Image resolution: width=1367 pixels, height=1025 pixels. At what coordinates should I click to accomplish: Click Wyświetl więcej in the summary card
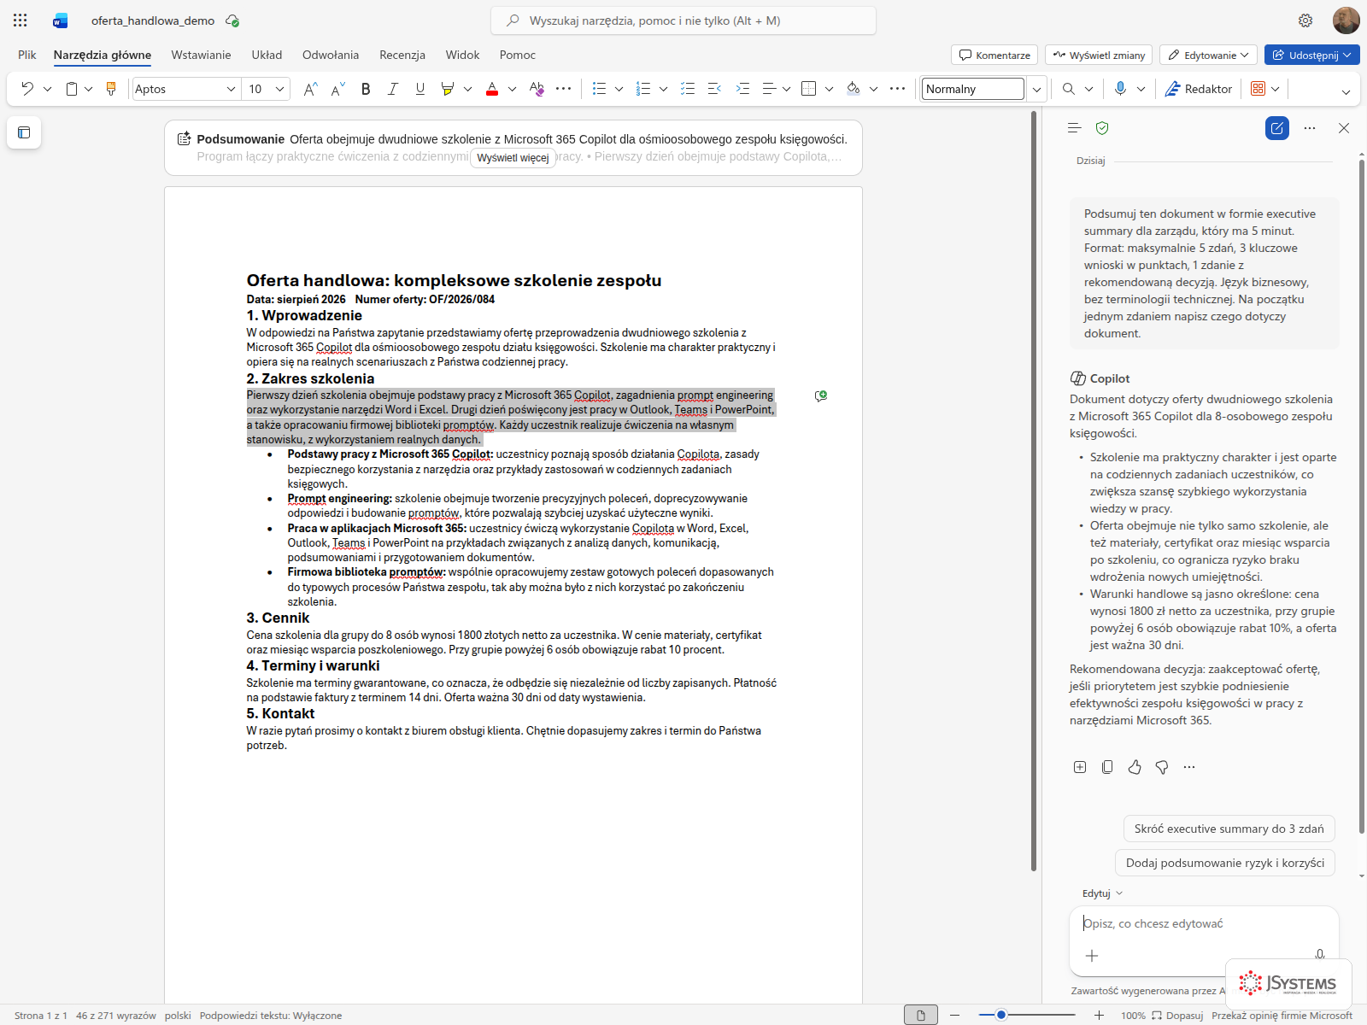513,157
